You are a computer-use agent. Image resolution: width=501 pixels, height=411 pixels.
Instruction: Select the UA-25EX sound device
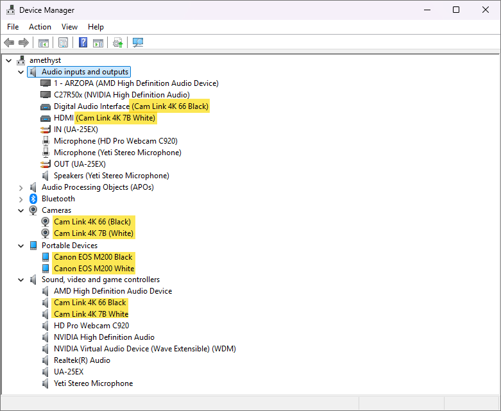point(69,372)
